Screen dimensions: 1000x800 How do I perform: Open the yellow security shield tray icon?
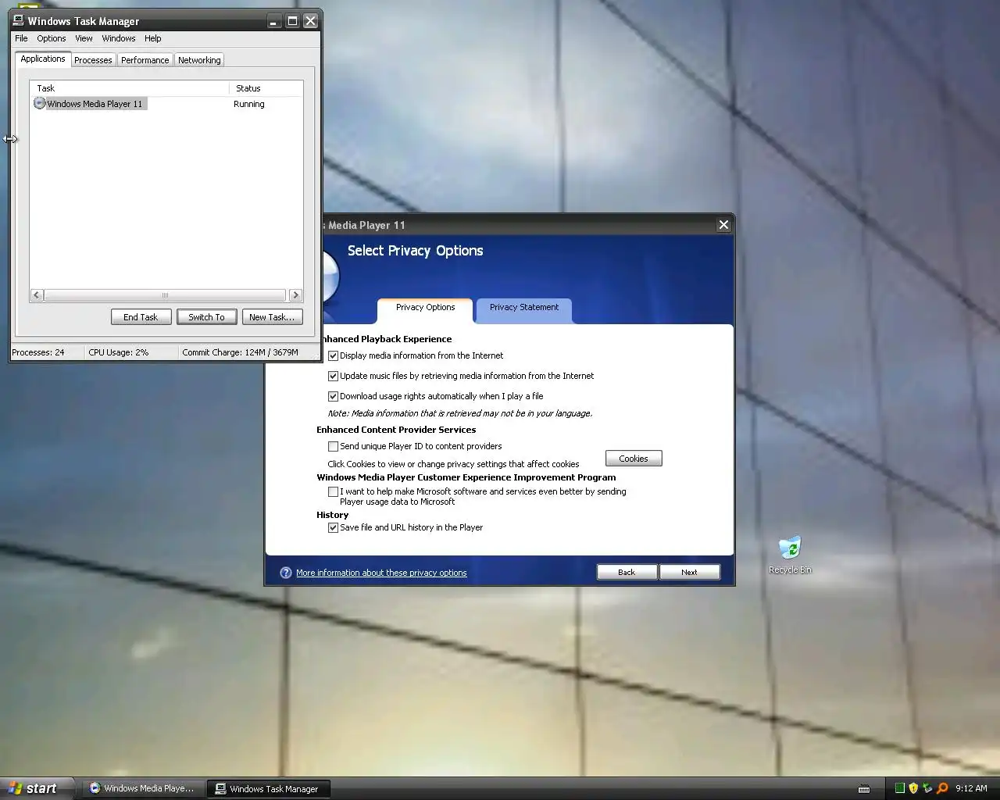click(x=913, y=788)
